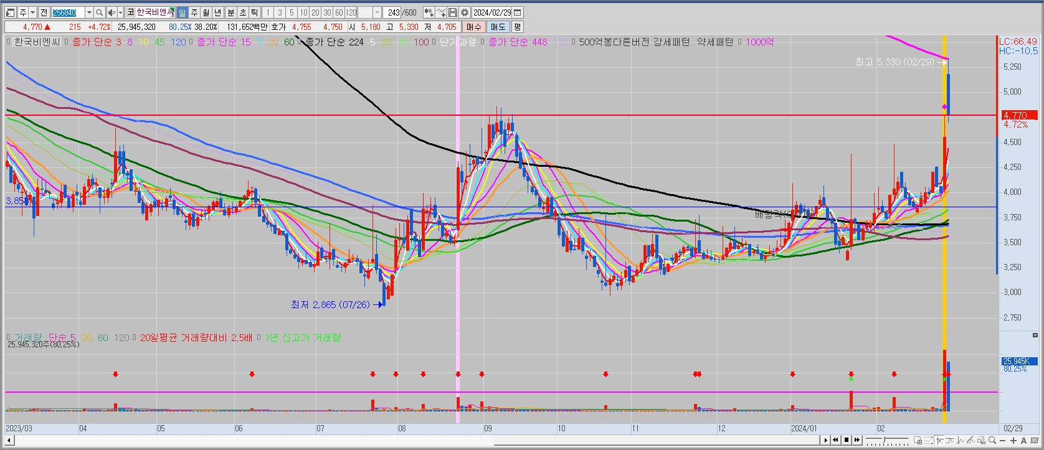Click the bottom zoom magnifier icon
Viewport: 1044px width, 450px height.
click(992, 441)
